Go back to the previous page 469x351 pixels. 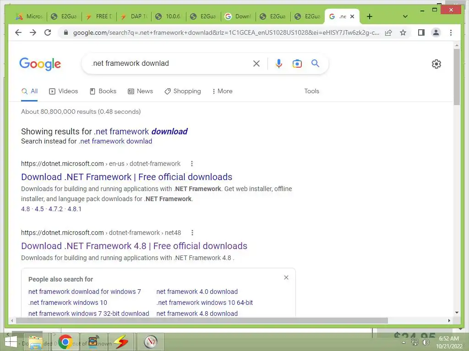point(18,32)
